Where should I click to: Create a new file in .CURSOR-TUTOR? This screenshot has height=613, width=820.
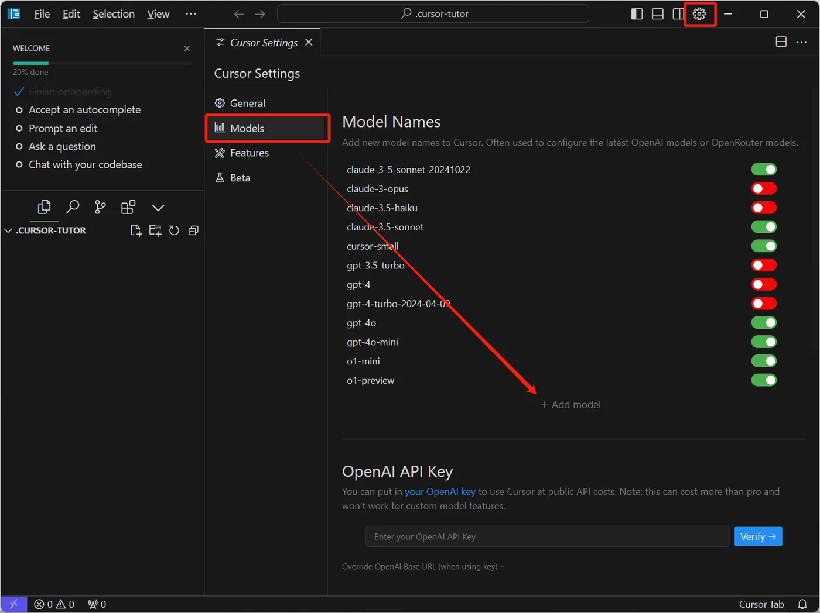(136, 230)
